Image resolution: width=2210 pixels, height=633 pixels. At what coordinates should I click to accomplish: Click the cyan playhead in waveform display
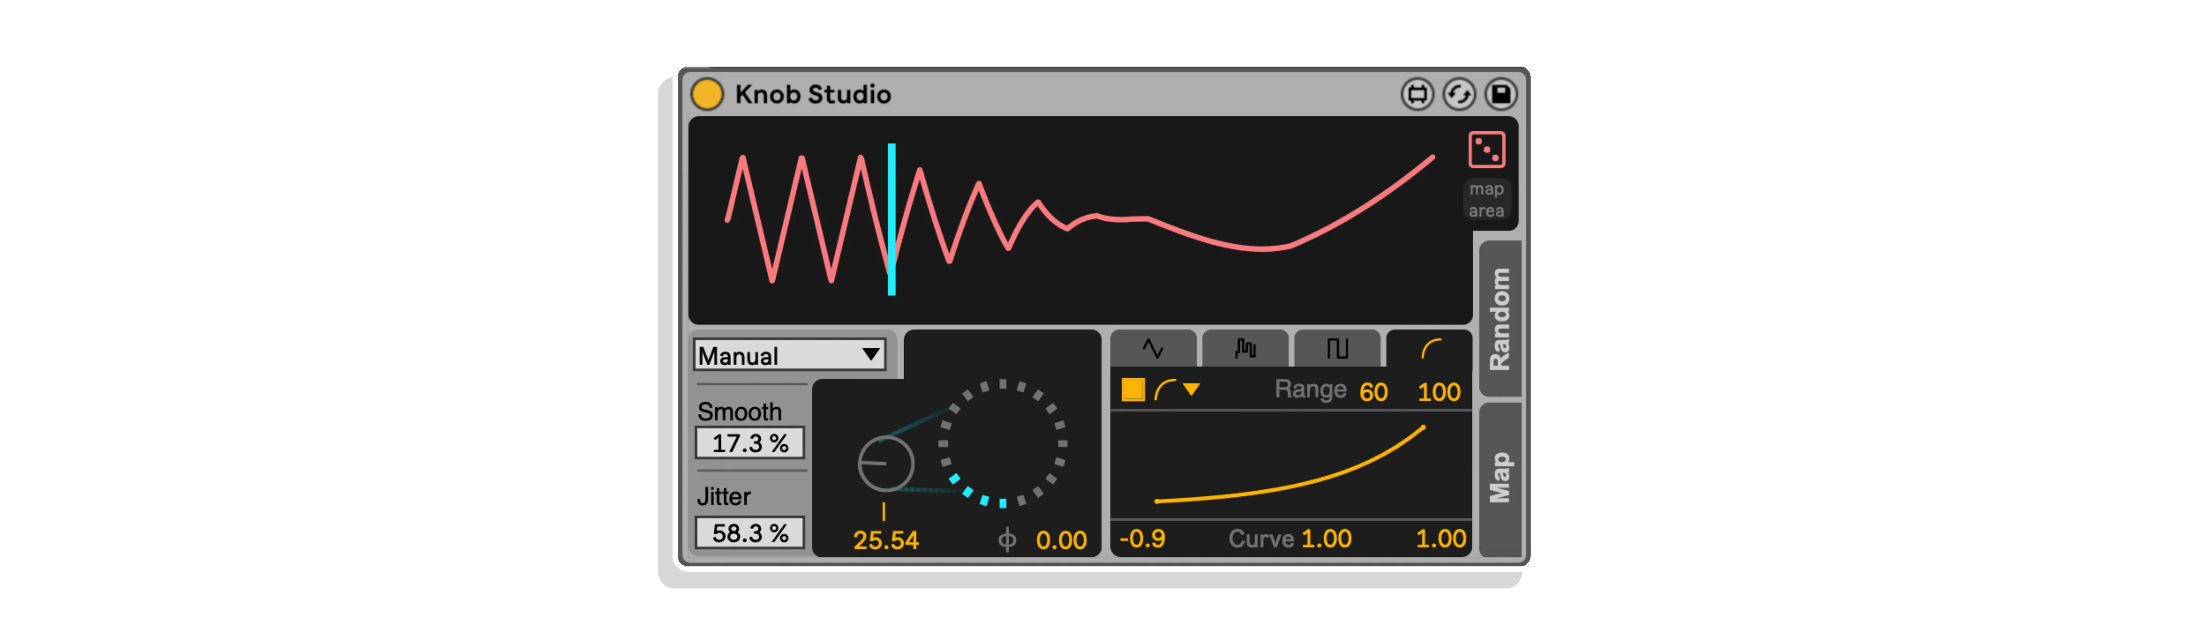[x=891, y=220]
